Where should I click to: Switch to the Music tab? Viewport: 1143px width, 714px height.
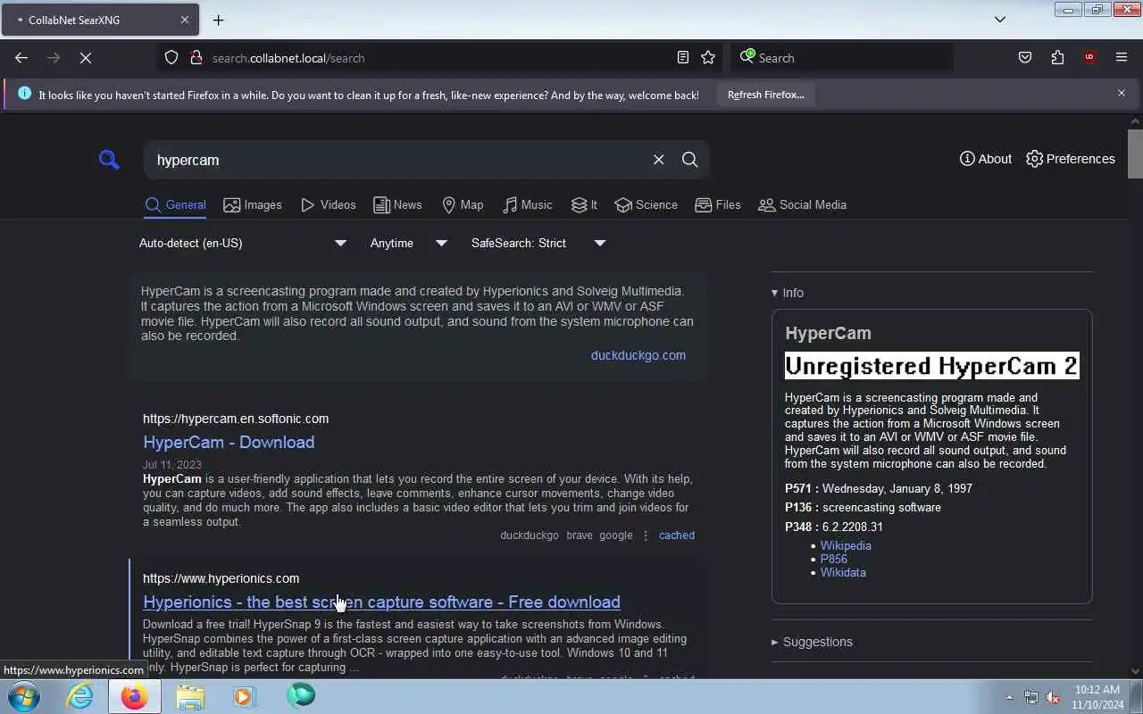pyautogui.click(x=527, y=204)
